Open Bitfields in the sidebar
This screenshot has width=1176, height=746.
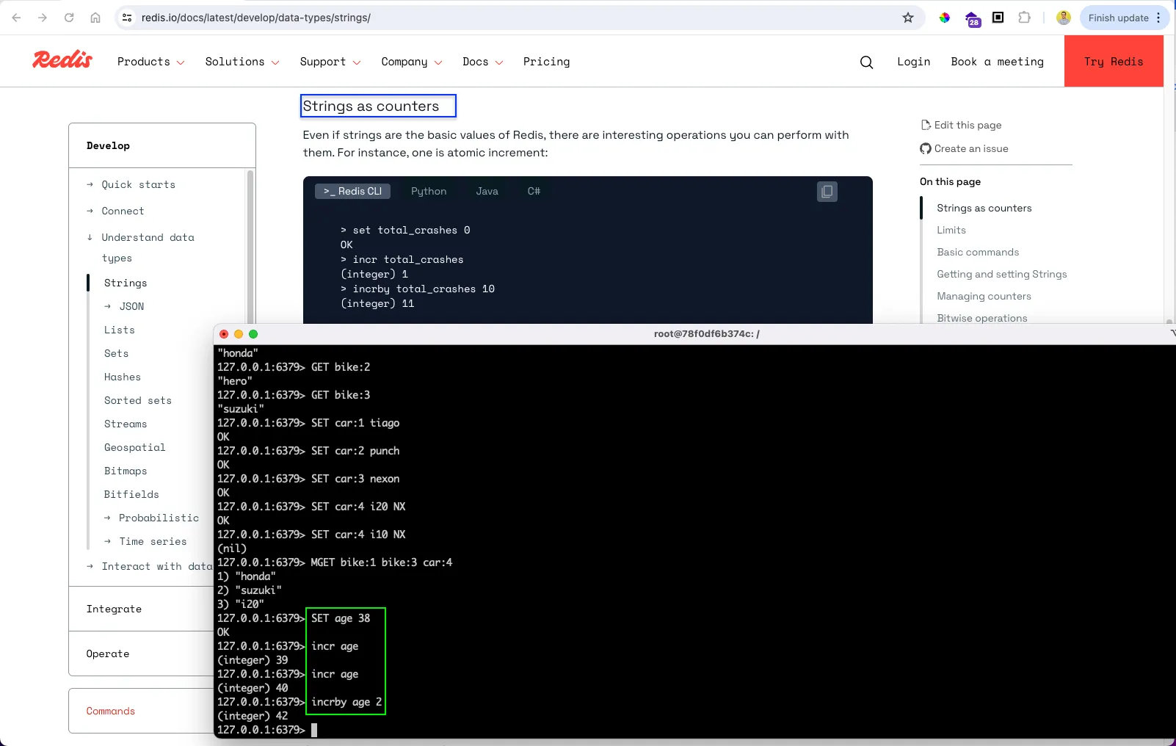tap(131, 494)
